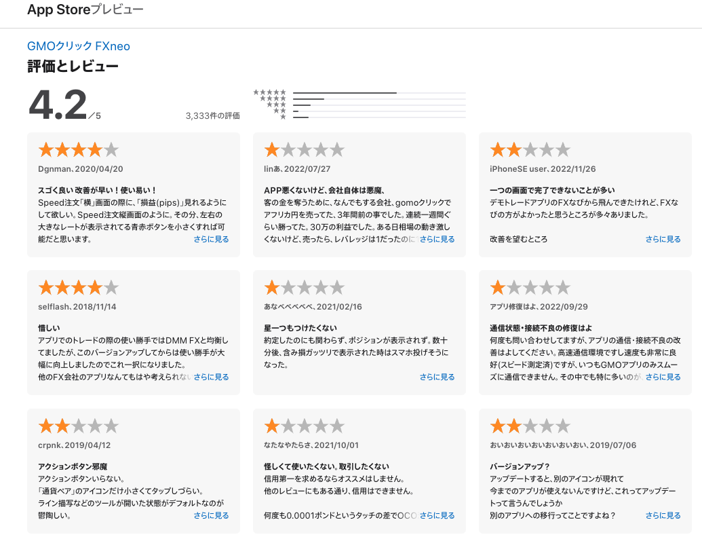Expand Dgnman's review with さらに見る
The width and height of the screenshot is (702, 539).
pyautogui.click(x=210, y=239)
